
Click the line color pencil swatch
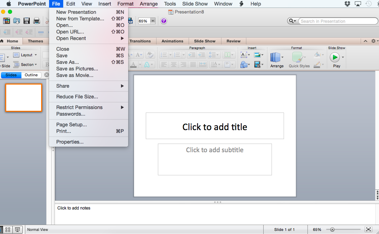coord(317,65)
